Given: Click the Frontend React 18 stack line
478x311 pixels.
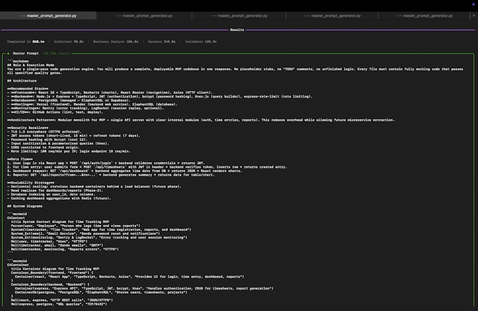Looking at the screenshot, I should click(x=110, y=93).
